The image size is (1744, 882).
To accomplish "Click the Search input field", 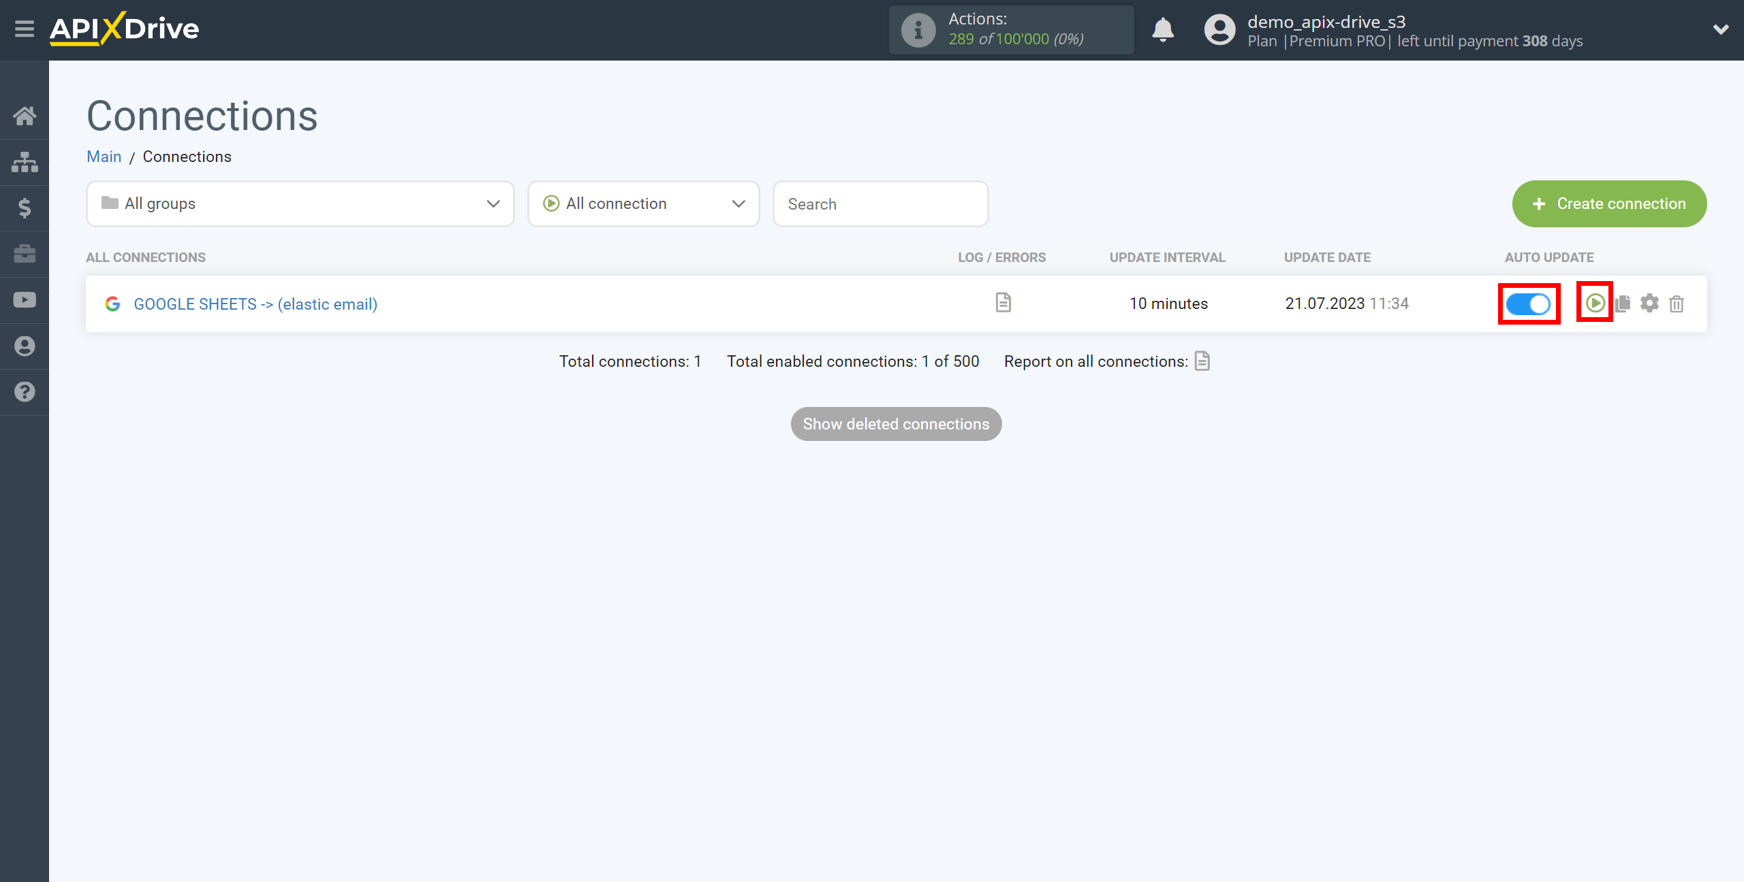I will click(x=882, y=203).
